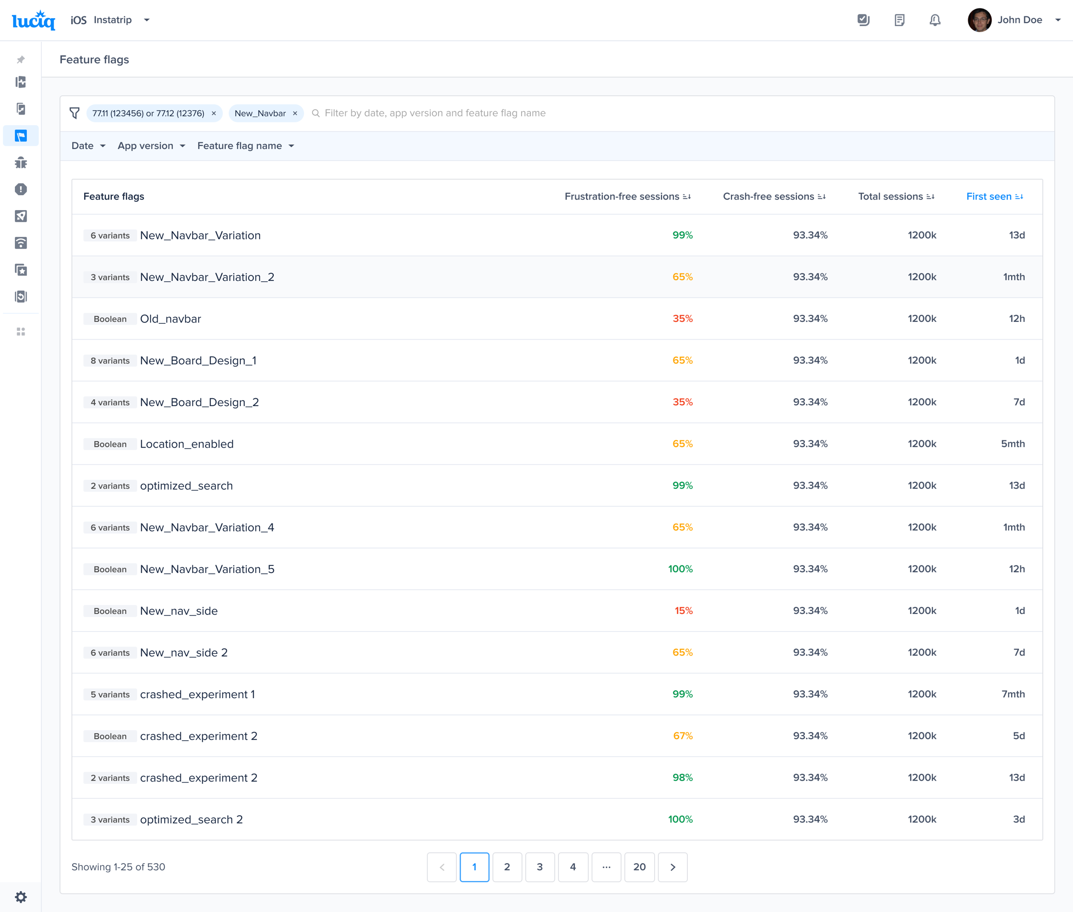The width and height of the screenshot is (1073, 912).
Task: Sort by First seen column
Action: click(994, 197)
